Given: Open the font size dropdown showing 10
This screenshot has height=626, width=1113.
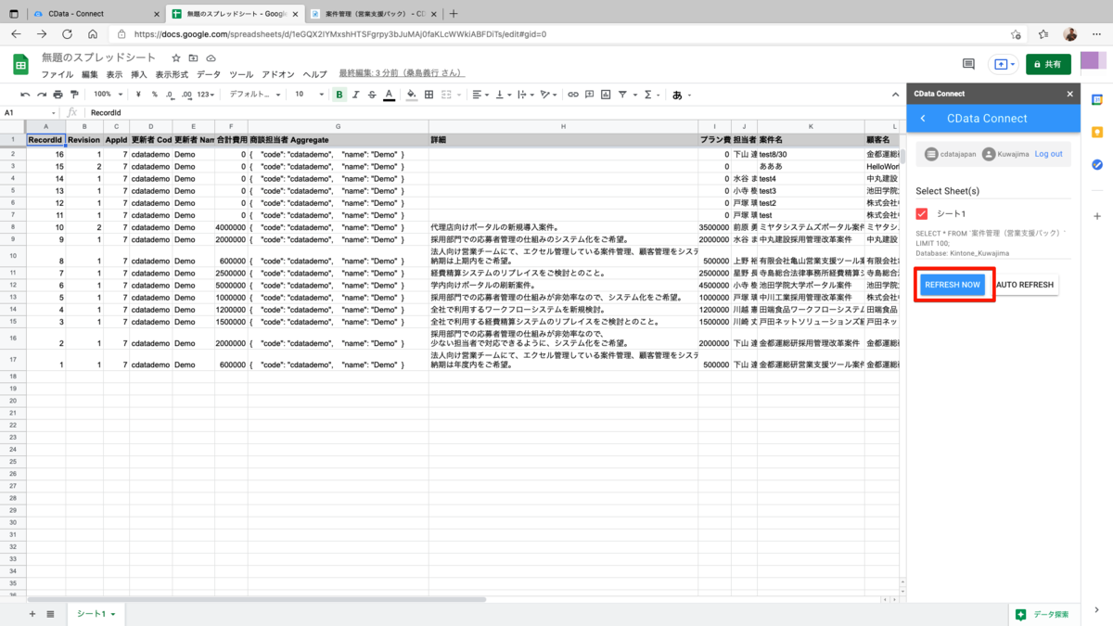Looking at the screenshot, I should coord(309,95).
